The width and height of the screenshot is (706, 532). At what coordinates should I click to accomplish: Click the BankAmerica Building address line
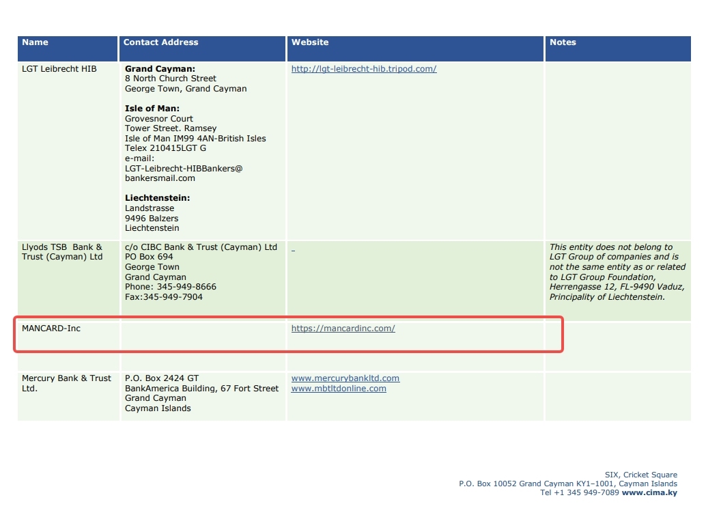201,389
